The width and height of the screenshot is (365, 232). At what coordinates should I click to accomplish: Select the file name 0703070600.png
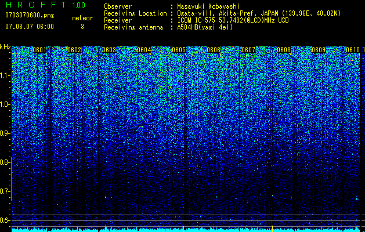pyautogui.click(x=30, y=16)
